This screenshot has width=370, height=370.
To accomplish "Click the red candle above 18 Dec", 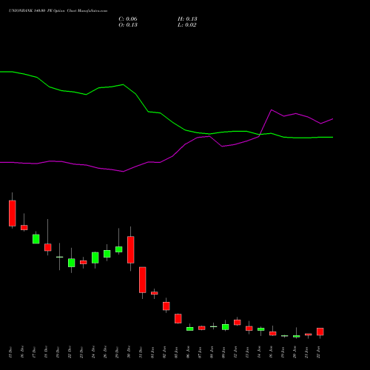I will tap(48, 247).
